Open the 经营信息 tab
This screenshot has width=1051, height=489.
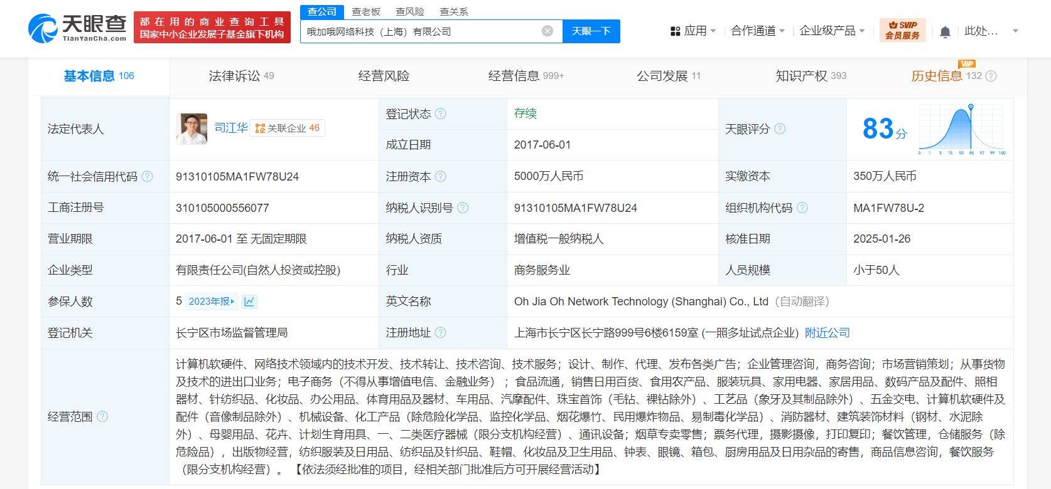(x=526, y=76)
